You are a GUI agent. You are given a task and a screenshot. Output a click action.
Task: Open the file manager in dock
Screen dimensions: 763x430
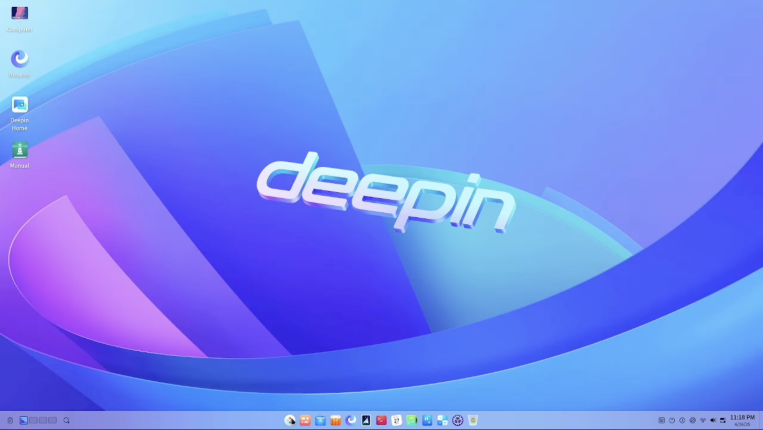pyautogui.click(x=320, y=420)
